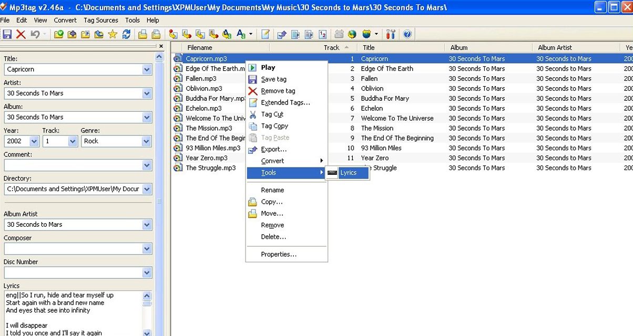Sort by the Track column header
Image resolution: width=633 pixels, height=336 pixels.
click(314, 47)
